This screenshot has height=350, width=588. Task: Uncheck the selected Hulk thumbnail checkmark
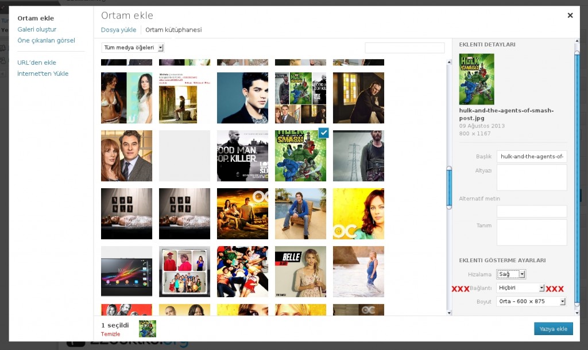coord(323,133)
